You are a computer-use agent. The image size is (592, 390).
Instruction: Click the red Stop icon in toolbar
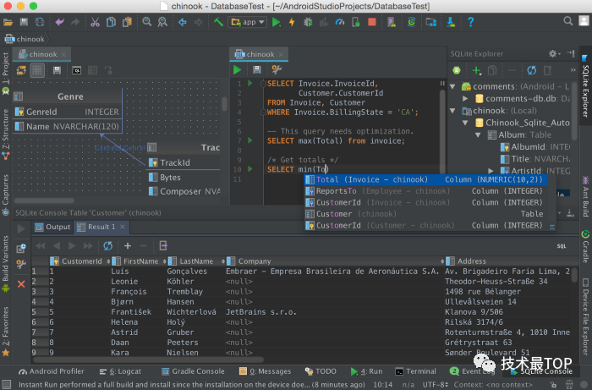pos(372,22)
